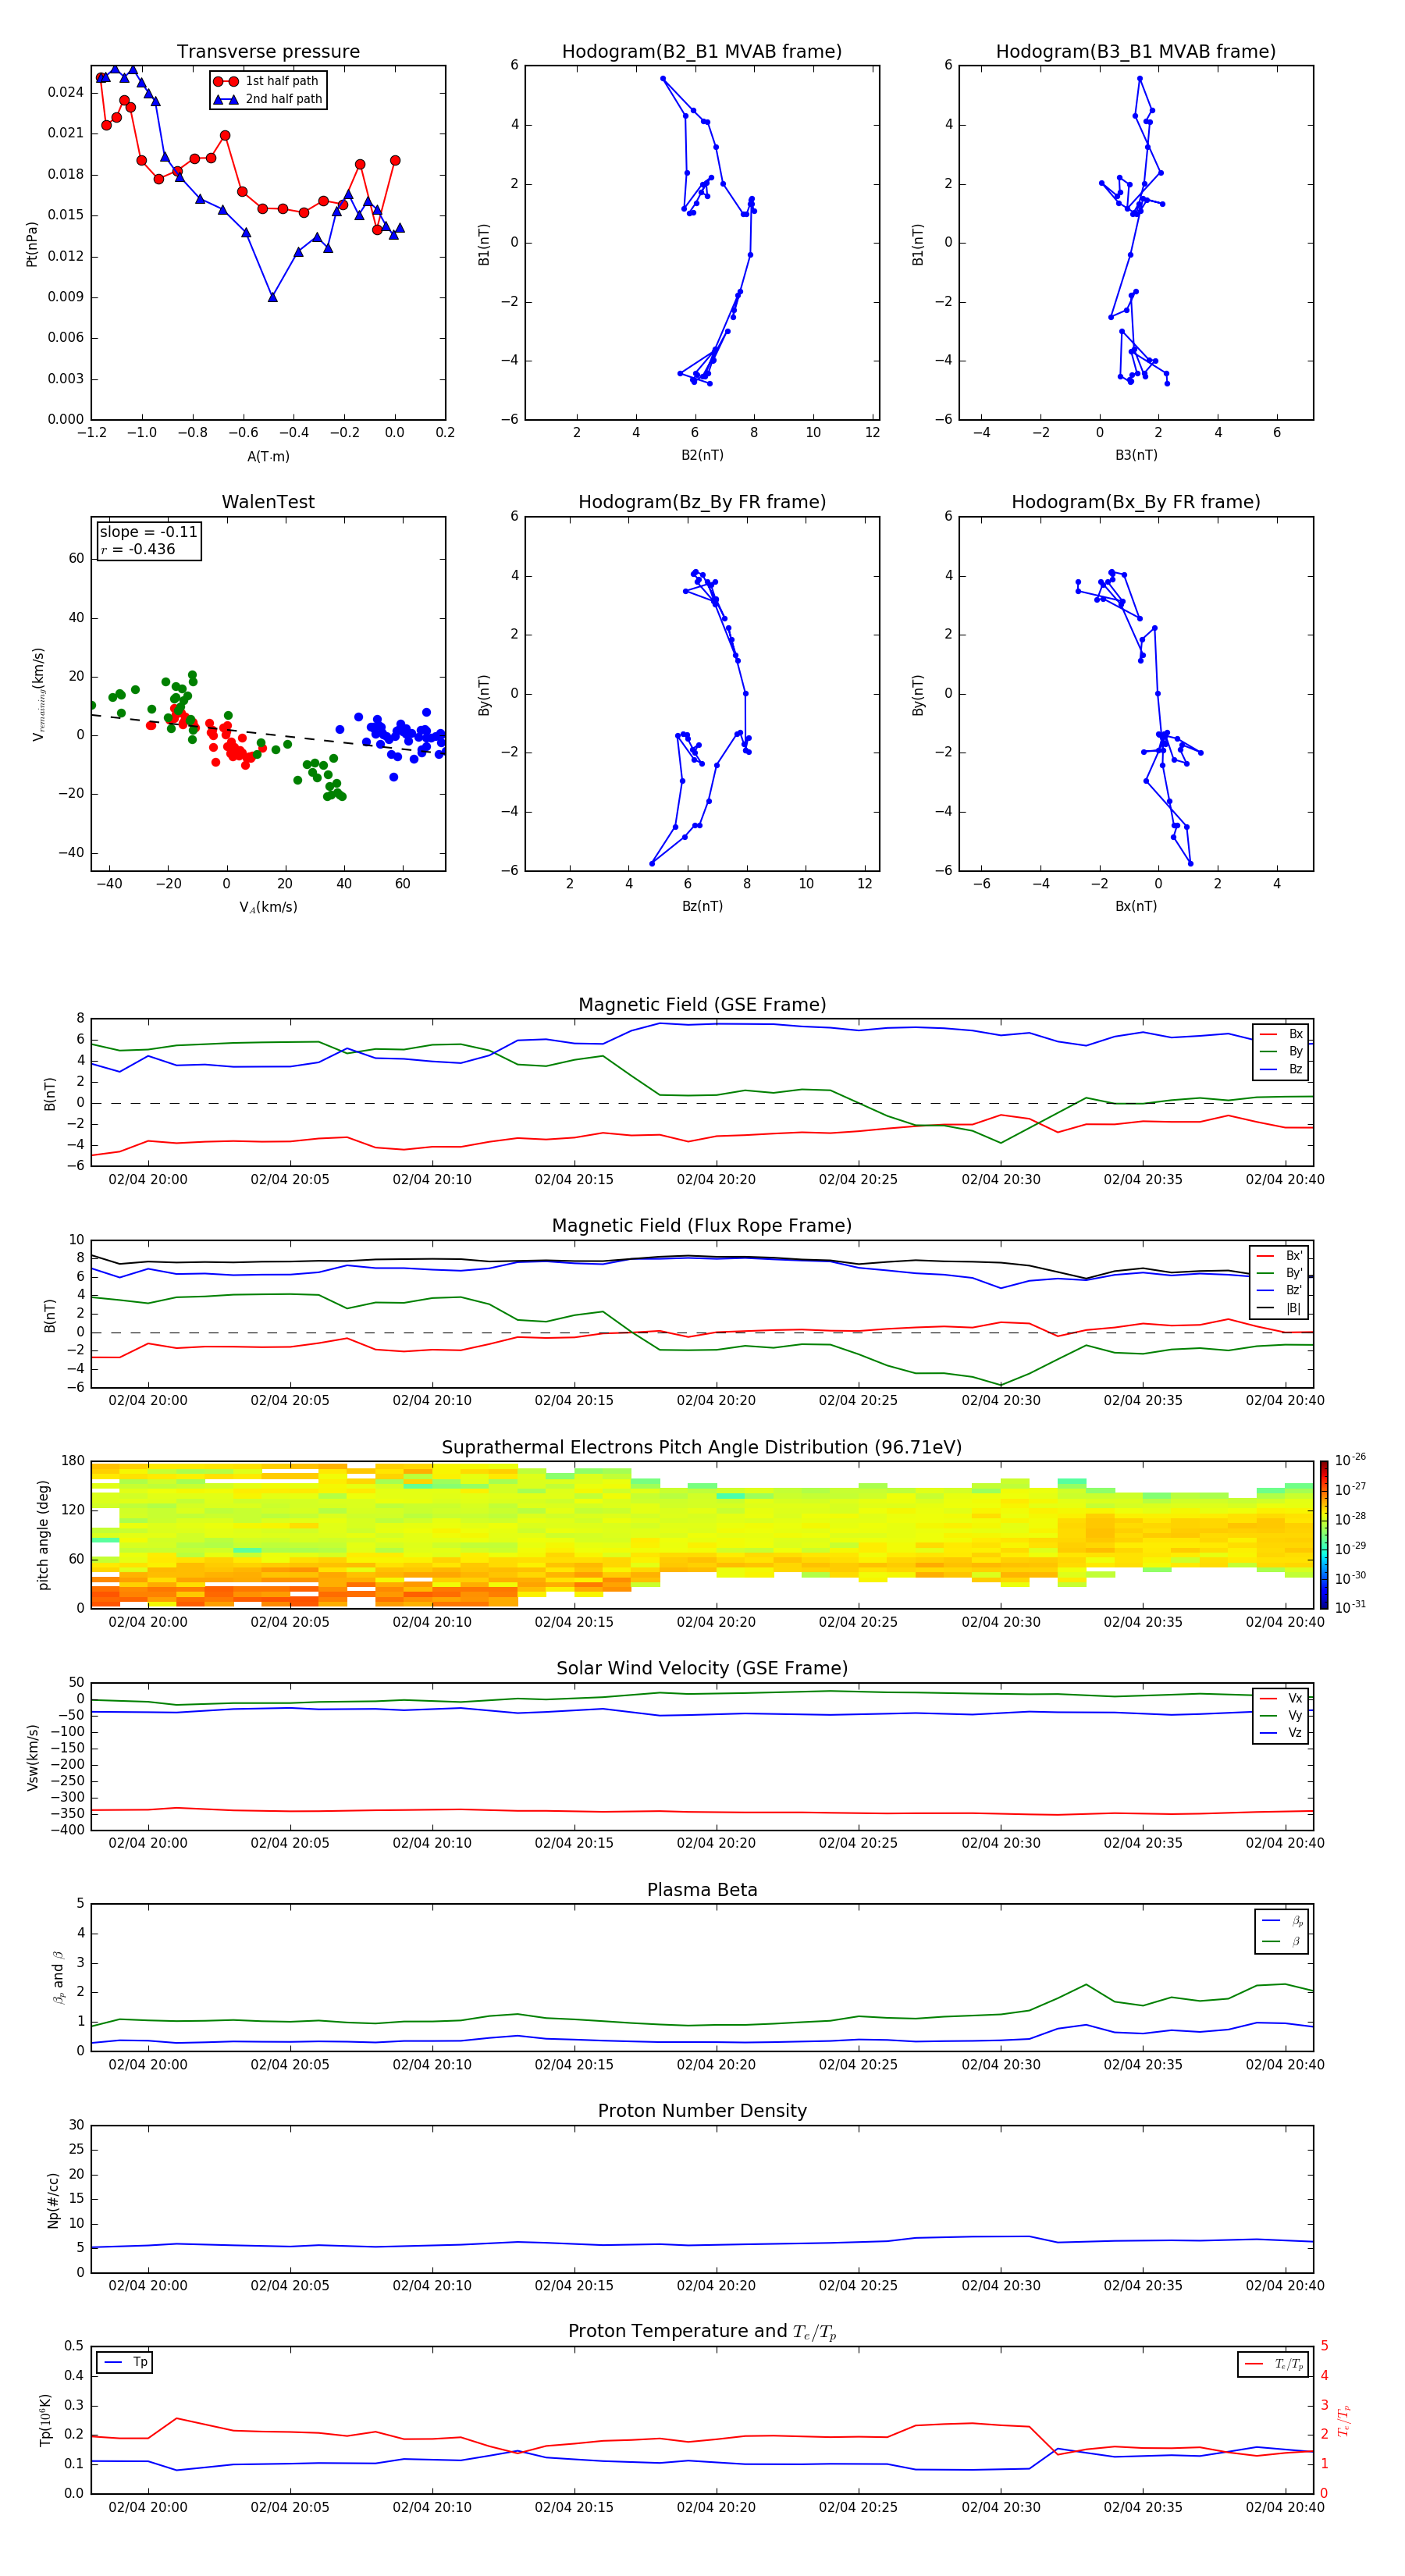Select the "Vx" legend entry

(1281, 1698)
